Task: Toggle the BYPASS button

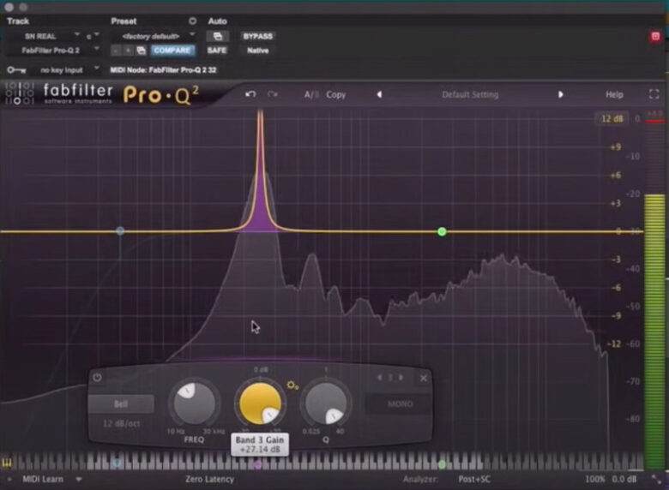Action: tap(257, 36)
